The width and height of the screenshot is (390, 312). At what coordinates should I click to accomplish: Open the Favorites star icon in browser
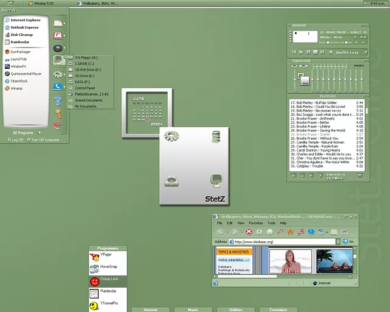pos(291,232)
